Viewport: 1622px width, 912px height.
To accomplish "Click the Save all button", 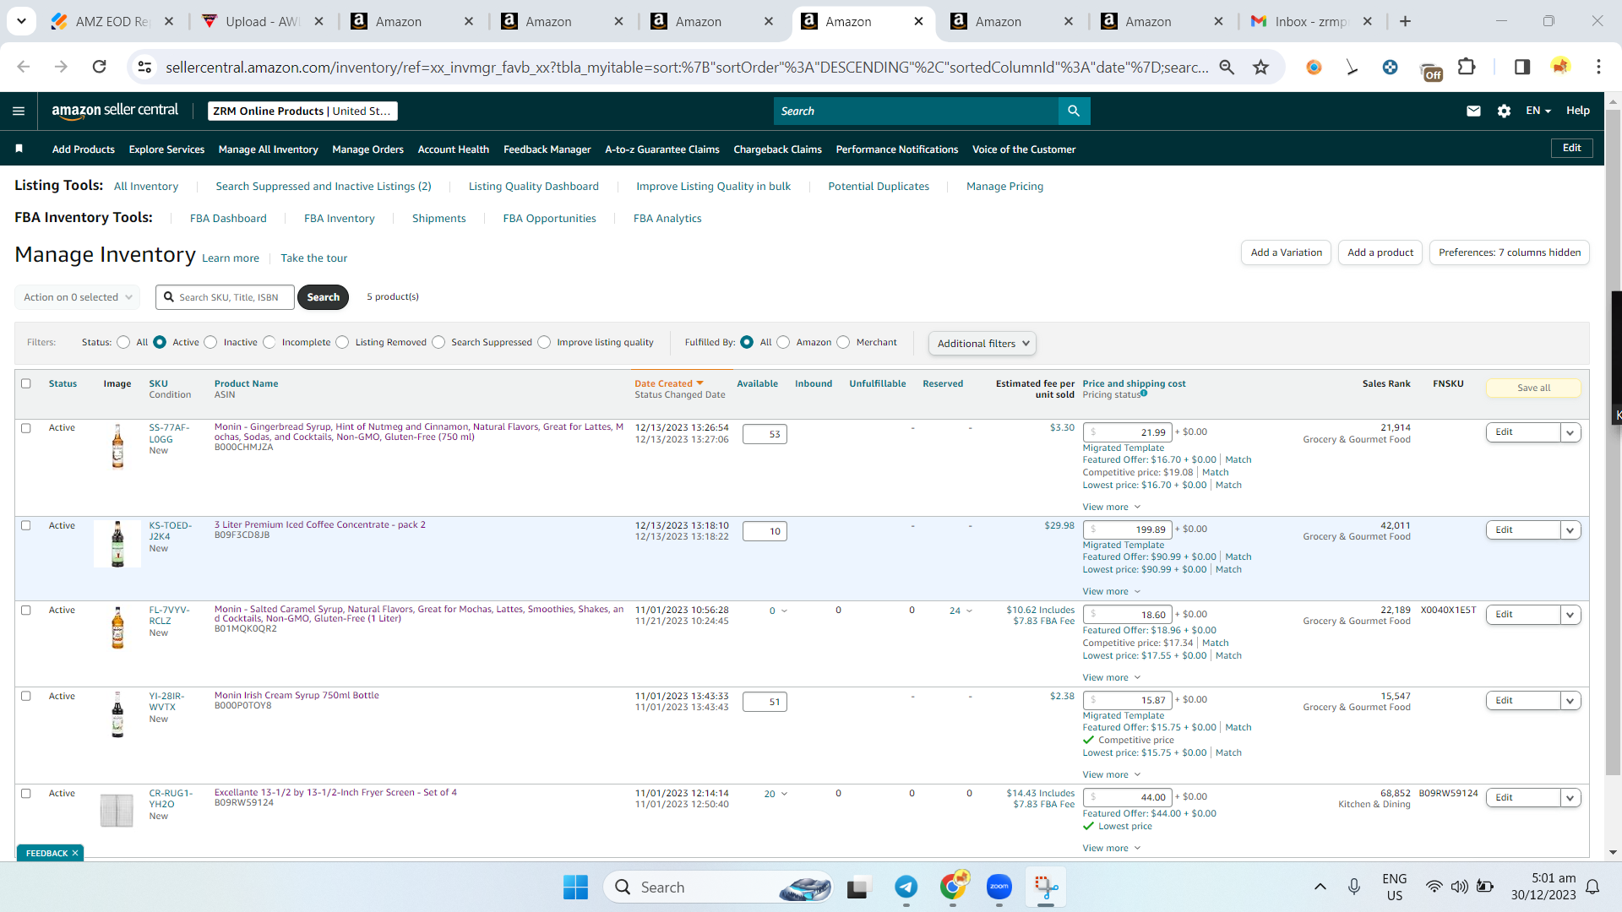I will click(1533, 388).
